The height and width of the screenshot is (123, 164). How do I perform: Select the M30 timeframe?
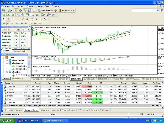pos(17,23)
